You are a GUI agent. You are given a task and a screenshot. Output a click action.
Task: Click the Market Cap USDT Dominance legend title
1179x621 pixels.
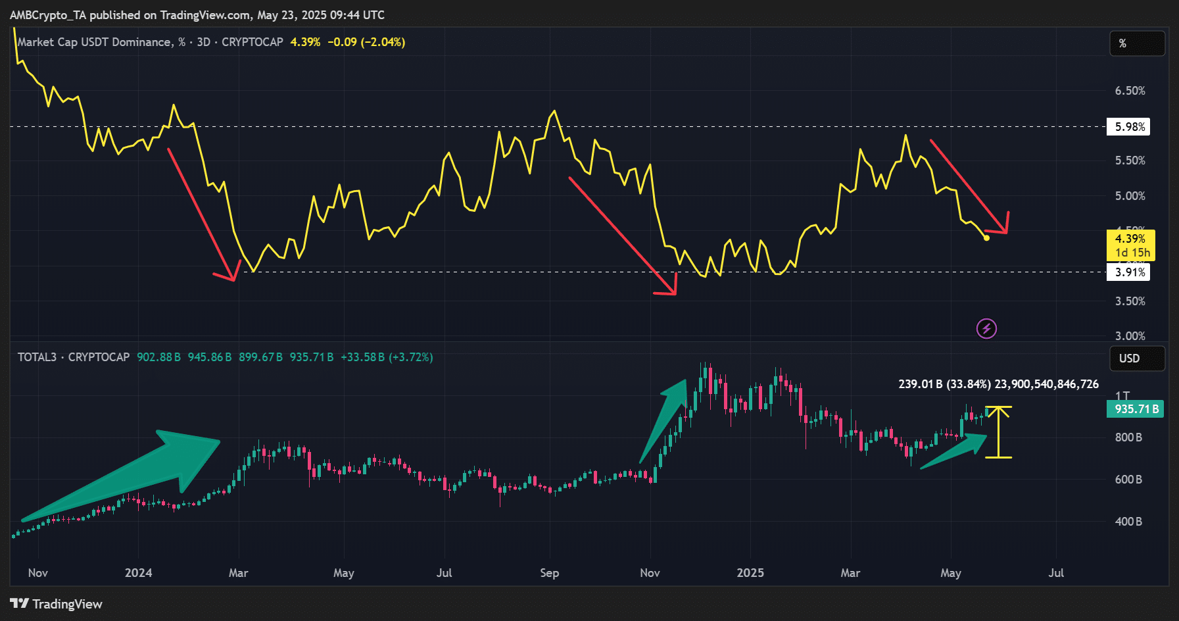[102, 42]
